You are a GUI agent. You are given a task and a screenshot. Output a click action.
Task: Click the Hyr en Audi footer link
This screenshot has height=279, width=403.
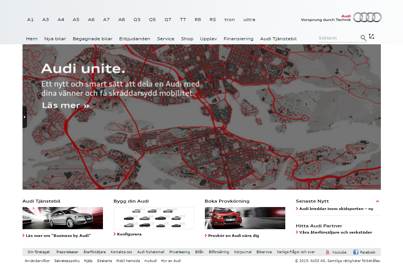(x=171, y=261)
